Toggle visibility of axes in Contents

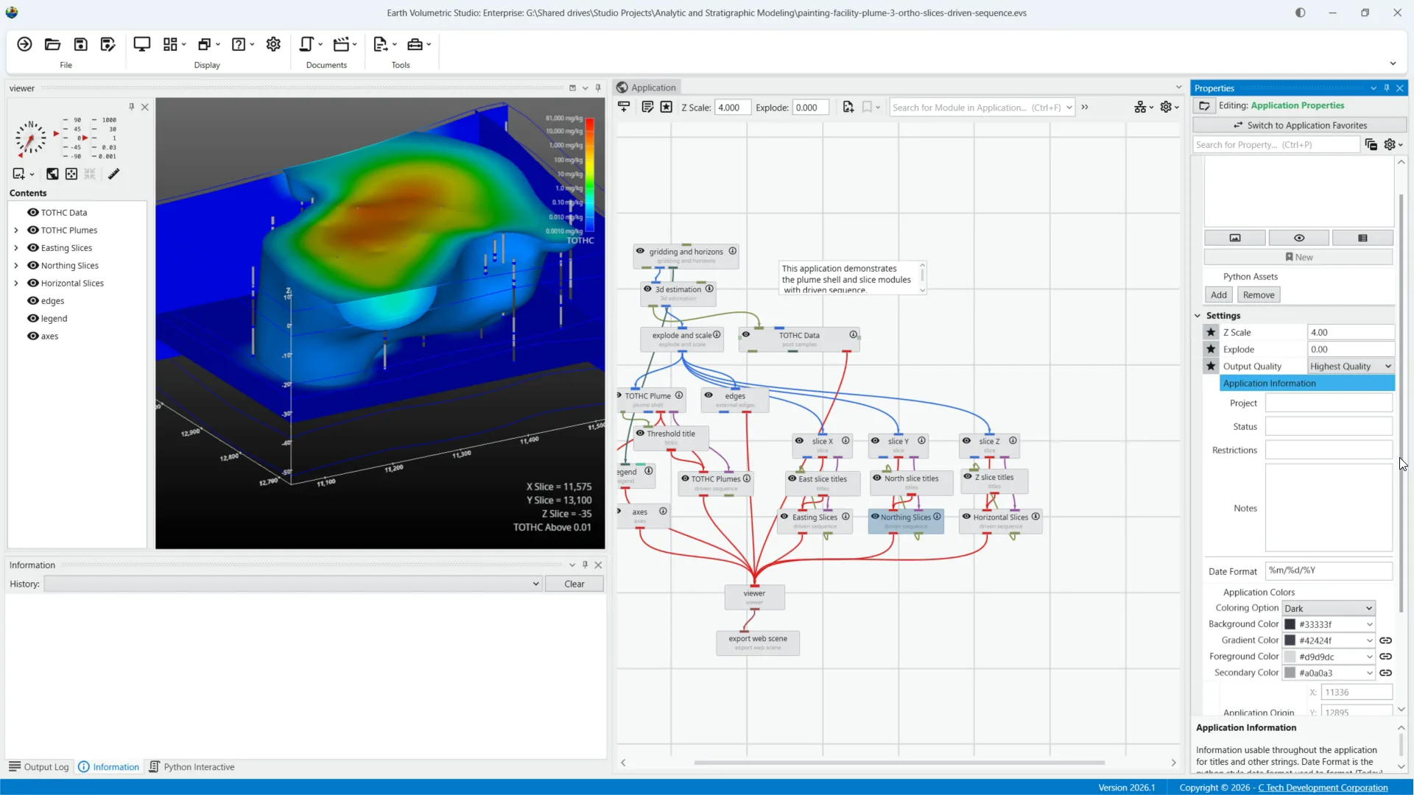pyautogui.click(x=33, y=336)
